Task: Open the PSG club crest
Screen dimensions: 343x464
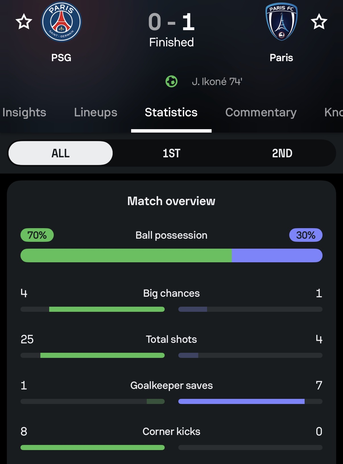Action: (61, 22)
